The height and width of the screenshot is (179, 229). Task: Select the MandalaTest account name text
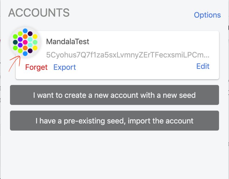coord(68,42)
